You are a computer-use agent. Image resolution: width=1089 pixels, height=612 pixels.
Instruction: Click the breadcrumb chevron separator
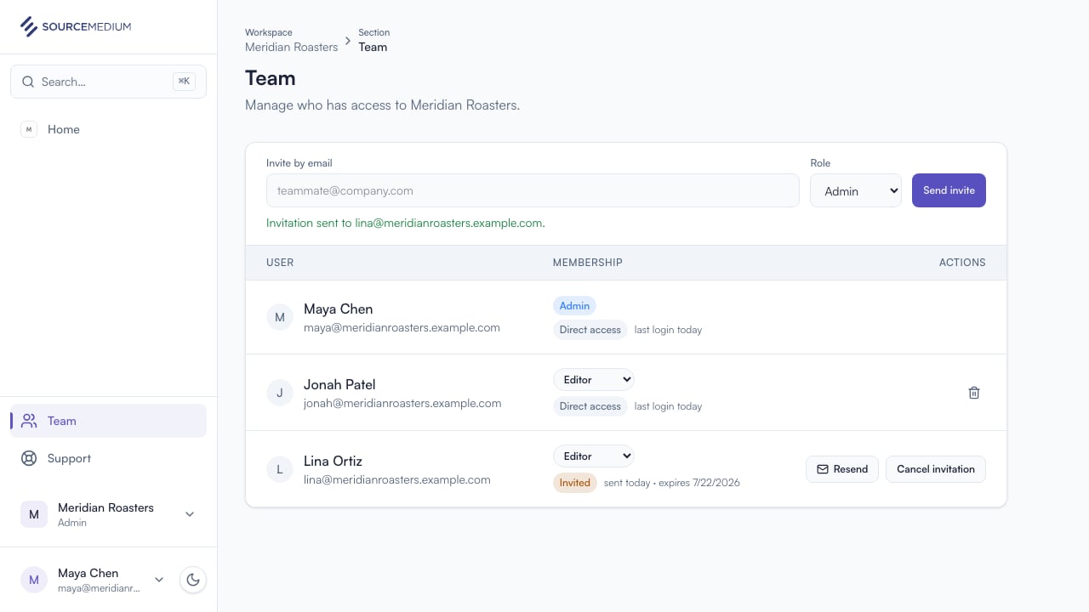[x=348, y=41]
